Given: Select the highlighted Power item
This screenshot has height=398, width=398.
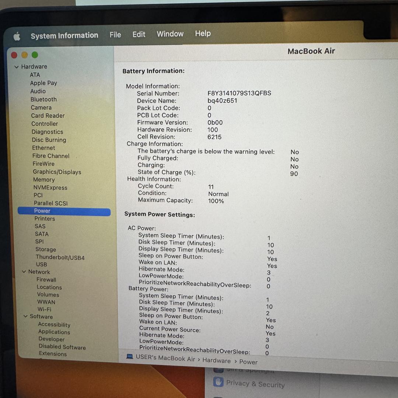Looking at the screenshot, I should coord(64,211).
